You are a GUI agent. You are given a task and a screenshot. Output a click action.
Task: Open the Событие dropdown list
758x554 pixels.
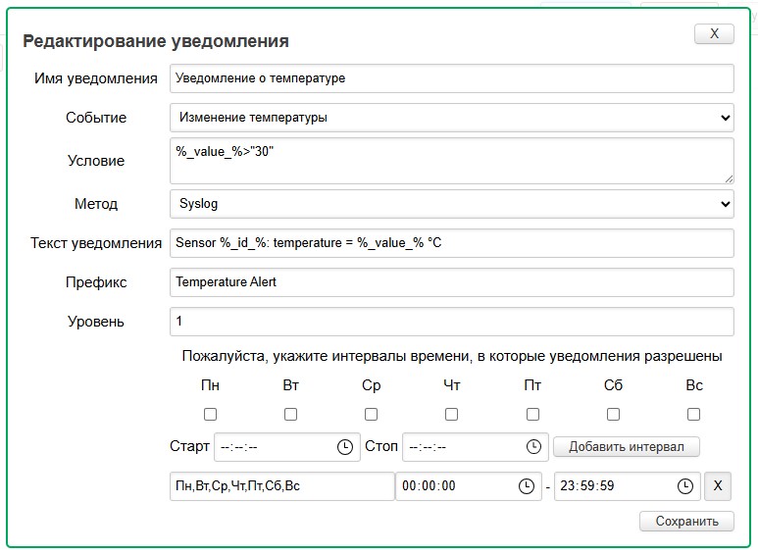coord(451,118)
